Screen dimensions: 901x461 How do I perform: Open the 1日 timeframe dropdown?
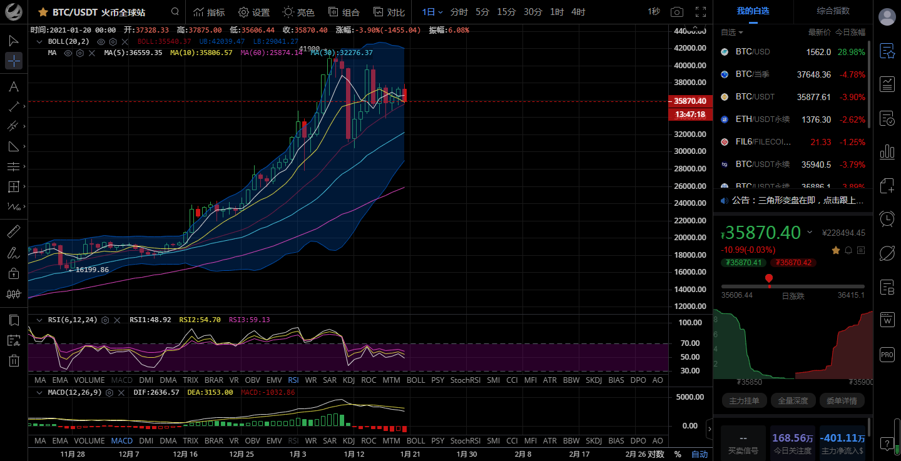(432, 12)
